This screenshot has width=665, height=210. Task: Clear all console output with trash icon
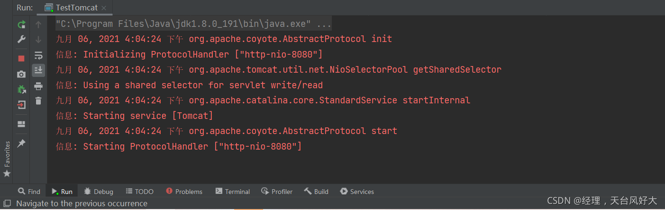coord(38,101)
